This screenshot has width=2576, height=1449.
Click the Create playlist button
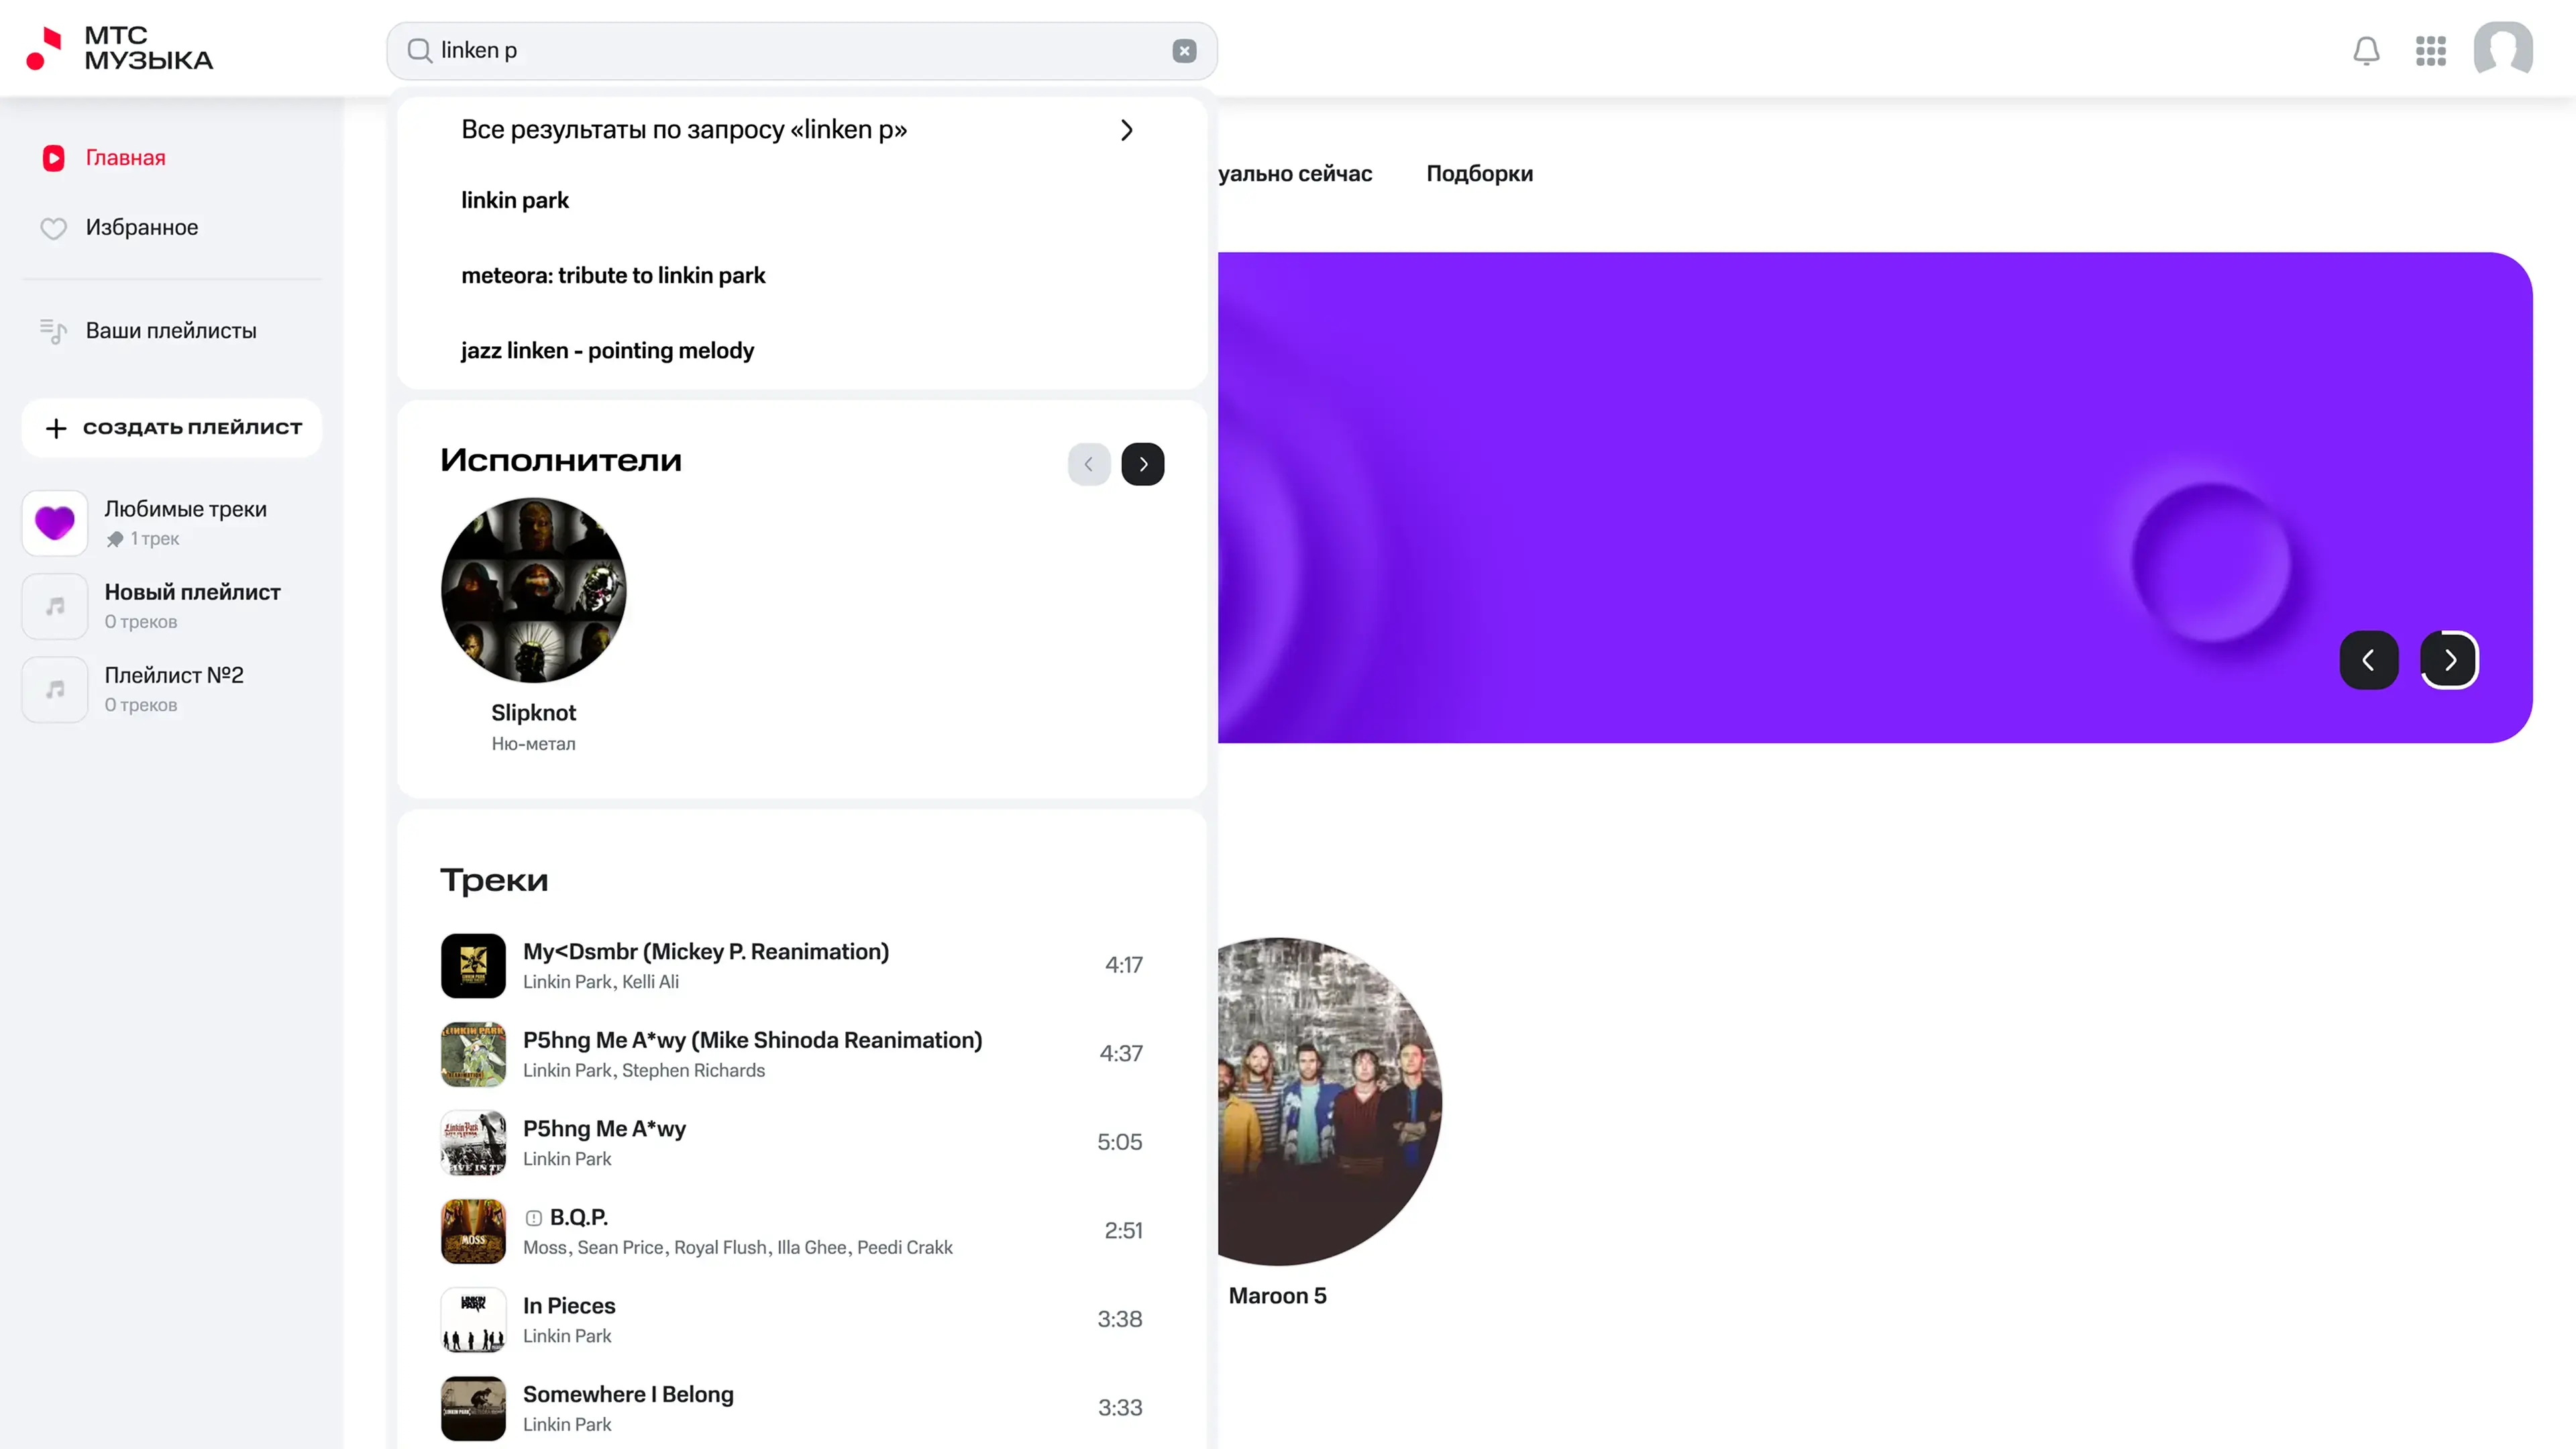172,428
